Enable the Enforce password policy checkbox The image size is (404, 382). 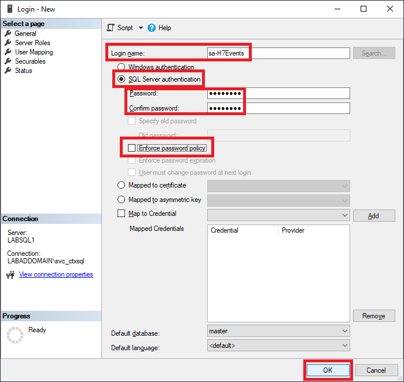pyautogui.click(x=132, y=148)
